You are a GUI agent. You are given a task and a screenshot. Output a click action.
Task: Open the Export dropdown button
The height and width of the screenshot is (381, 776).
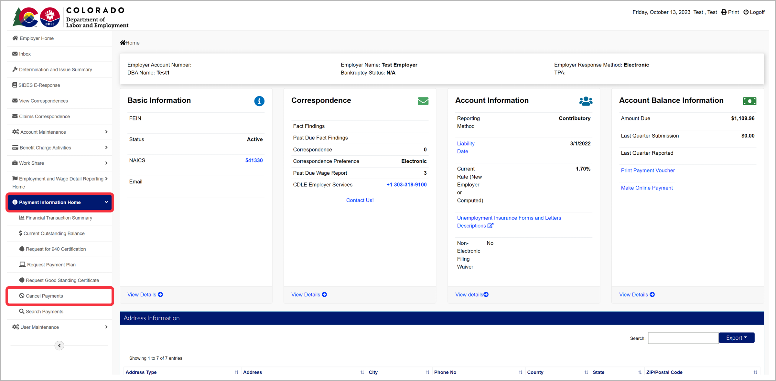pos(736,338)
